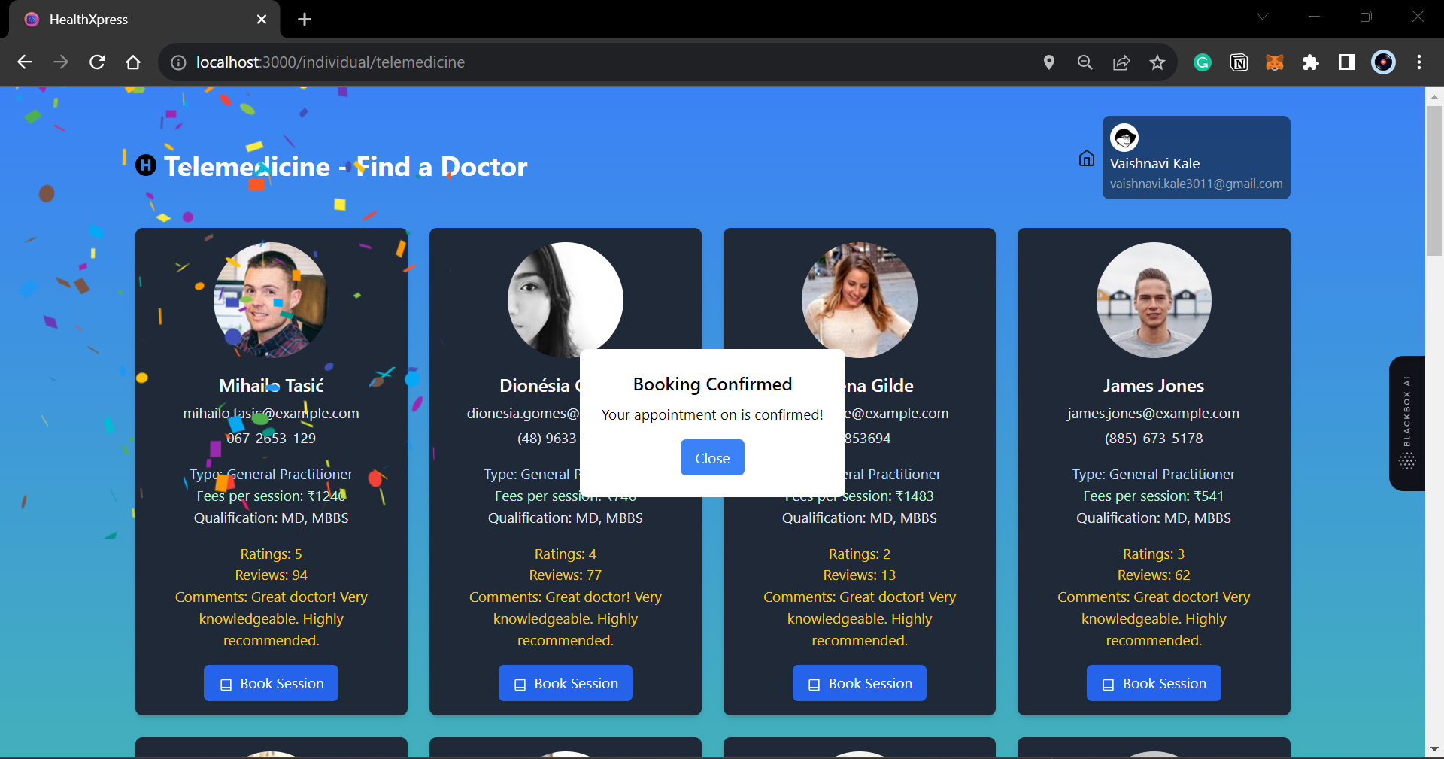Book a session with Mihailo Tasić
Image resolution: width=1444 pixels, height=759 pixels.
(x=271, y=683)
